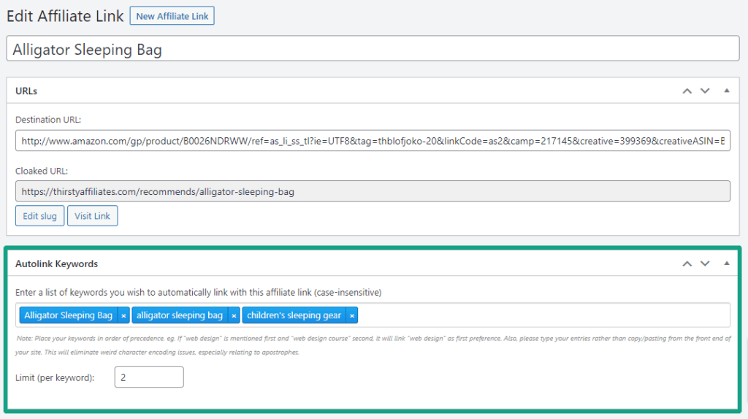Click the 'Destination URL:' label

48,120
